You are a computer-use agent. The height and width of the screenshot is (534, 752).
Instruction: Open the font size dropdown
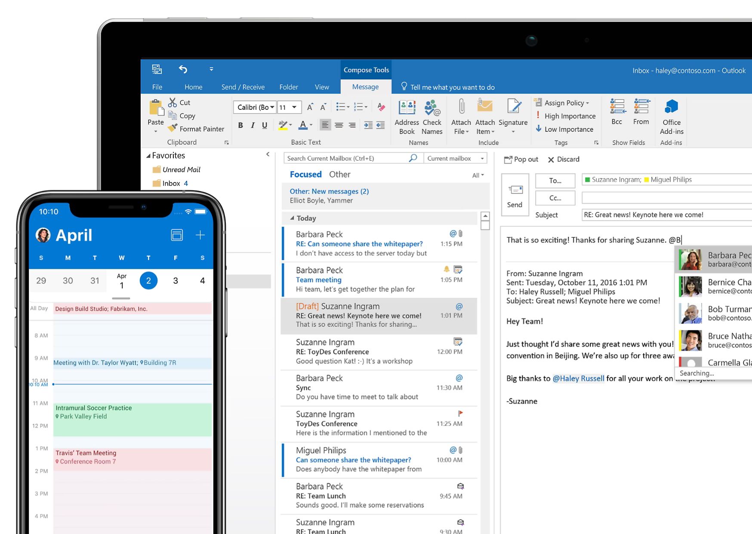294,107
